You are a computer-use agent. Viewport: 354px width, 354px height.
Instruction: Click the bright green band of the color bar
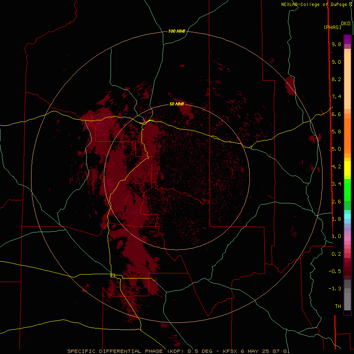[347, 190]
